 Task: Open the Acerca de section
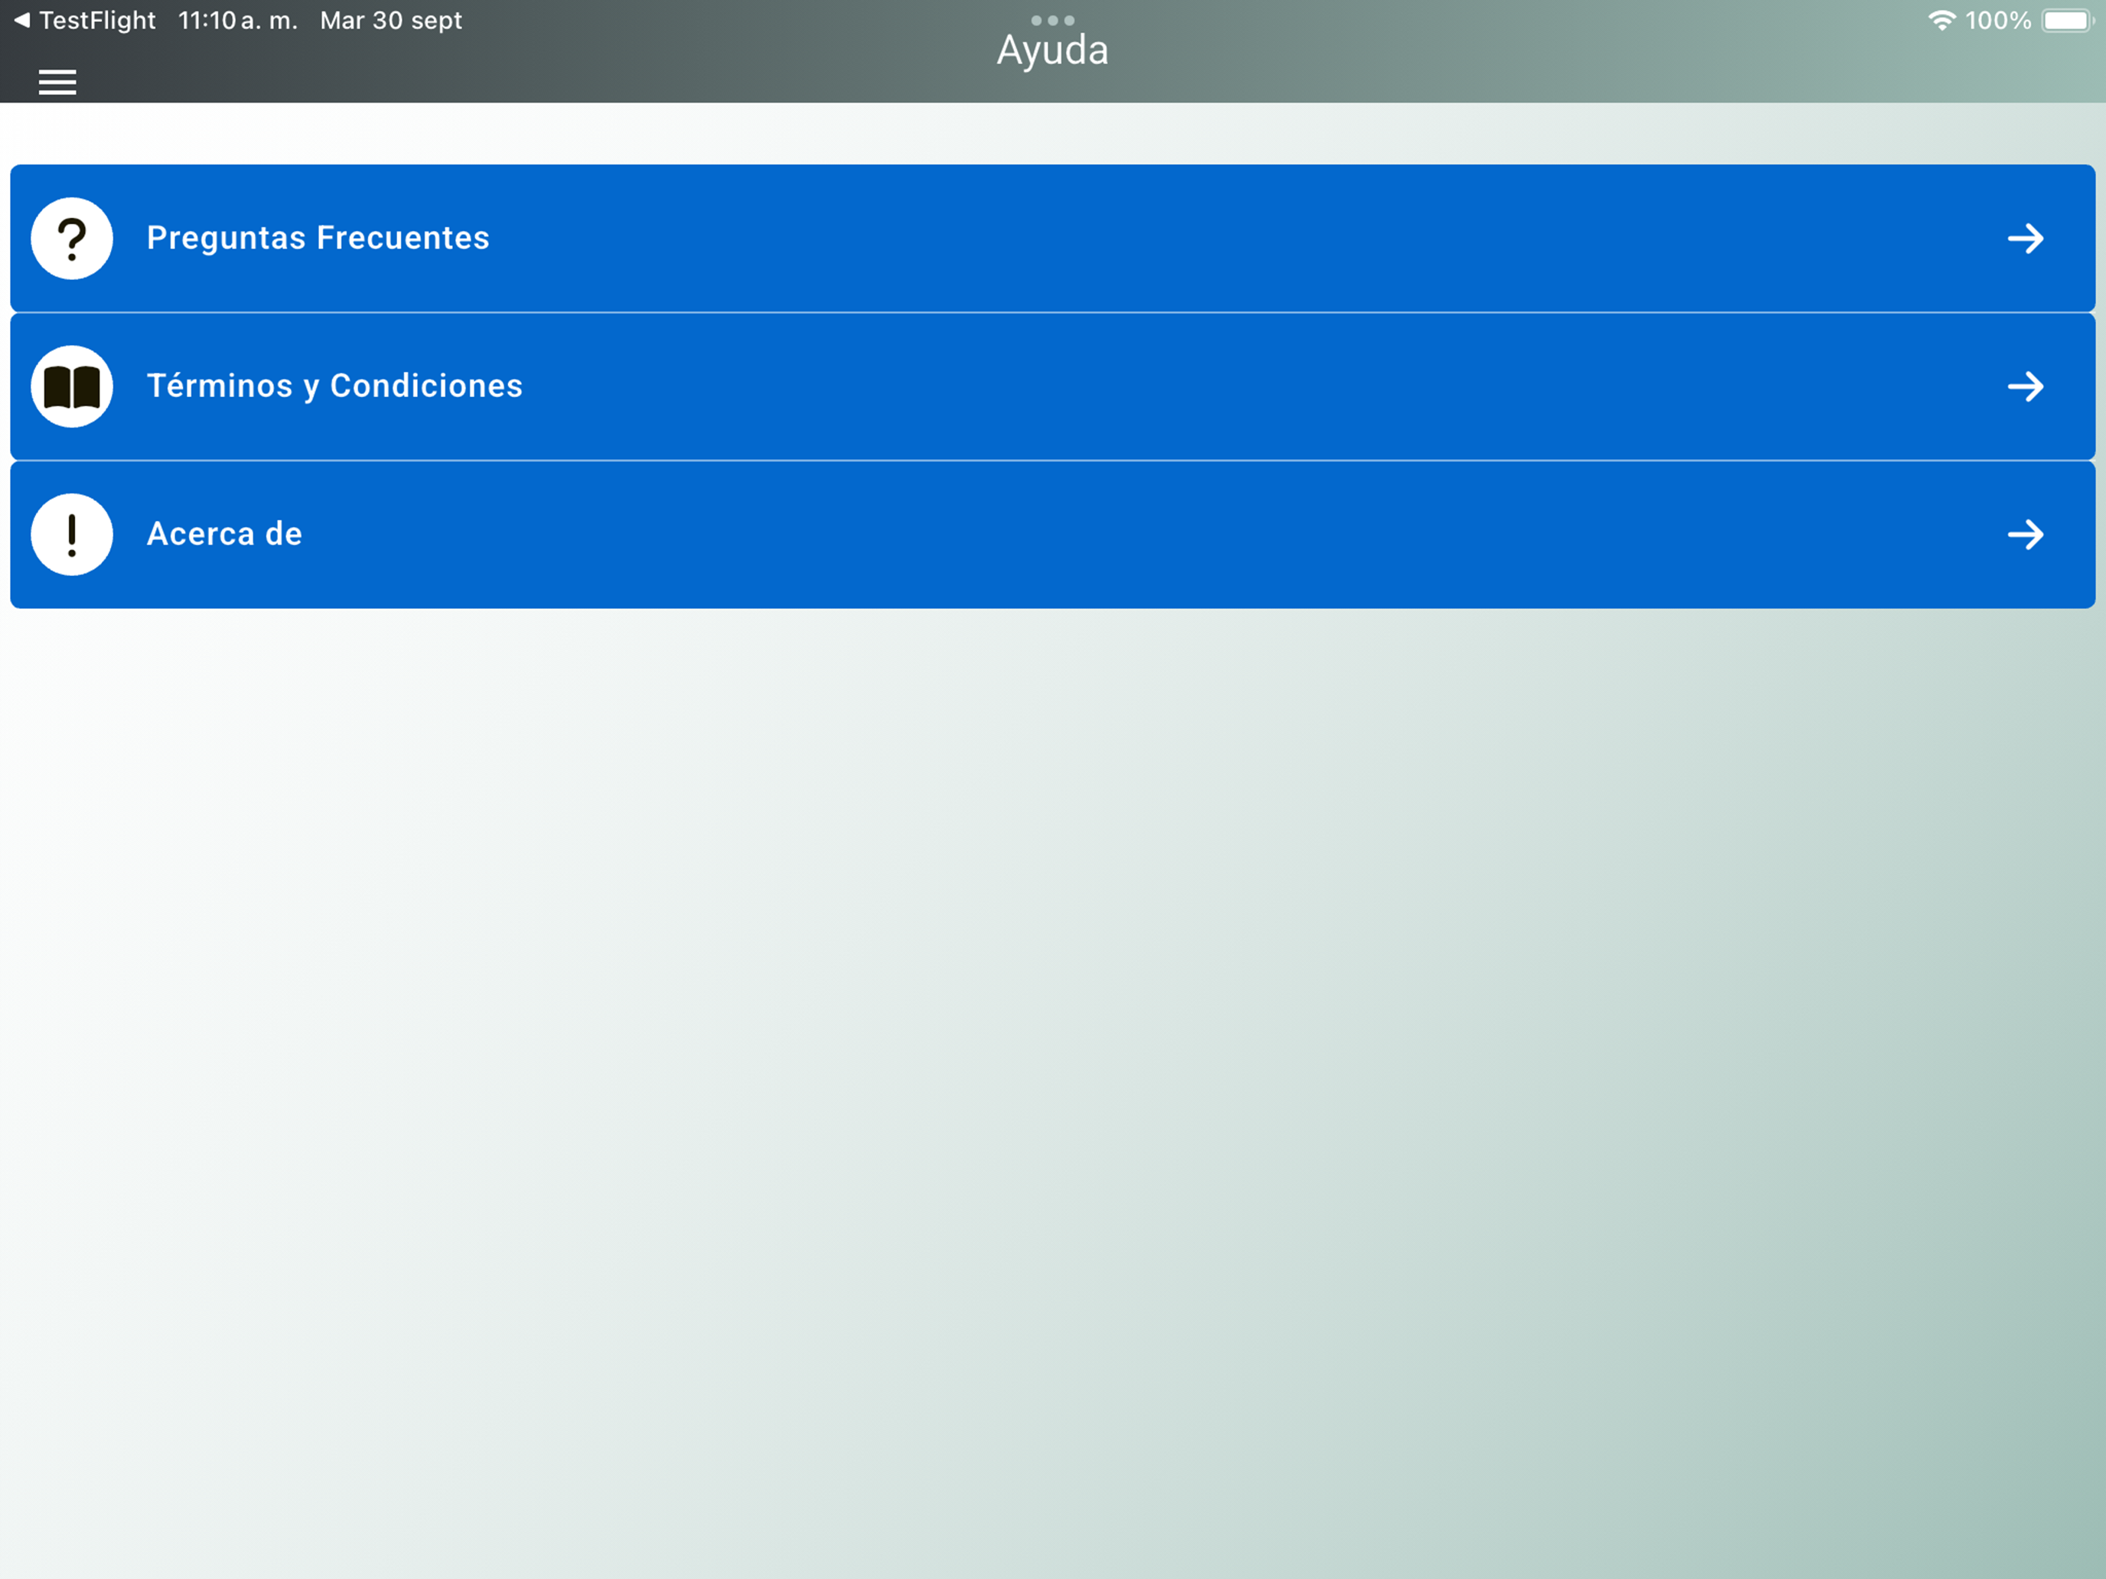pyautogui.click(x=1053, y=535)
